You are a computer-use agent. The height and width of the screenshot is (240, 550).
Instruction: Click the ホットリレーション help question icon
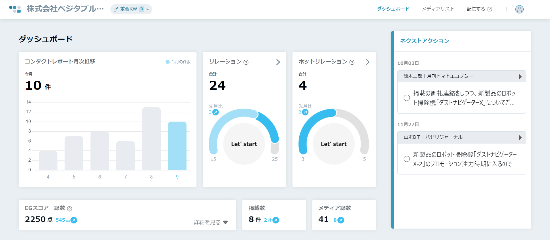352,62
